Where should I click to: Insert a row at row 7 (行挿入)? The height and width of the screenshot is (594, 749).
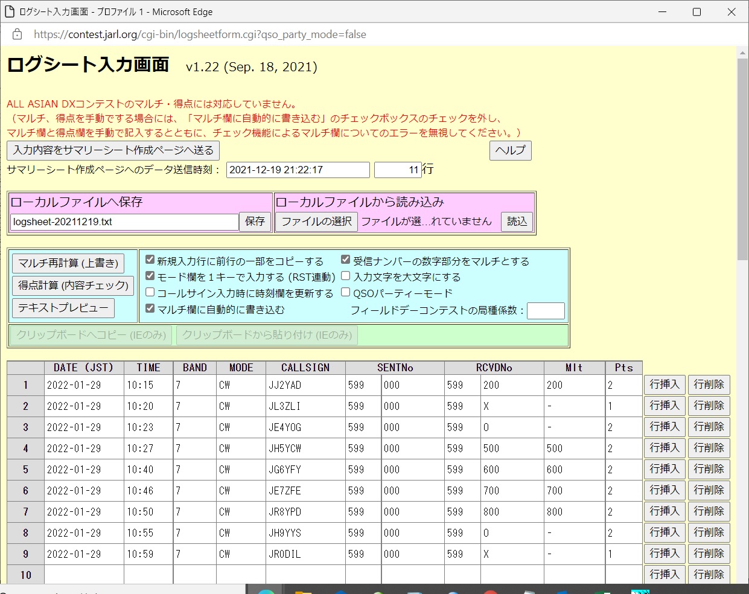tap(665, 511)
